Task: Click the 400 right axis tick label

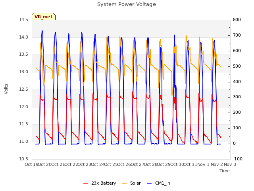Action: pyautogui.click(x=237, y=82)
